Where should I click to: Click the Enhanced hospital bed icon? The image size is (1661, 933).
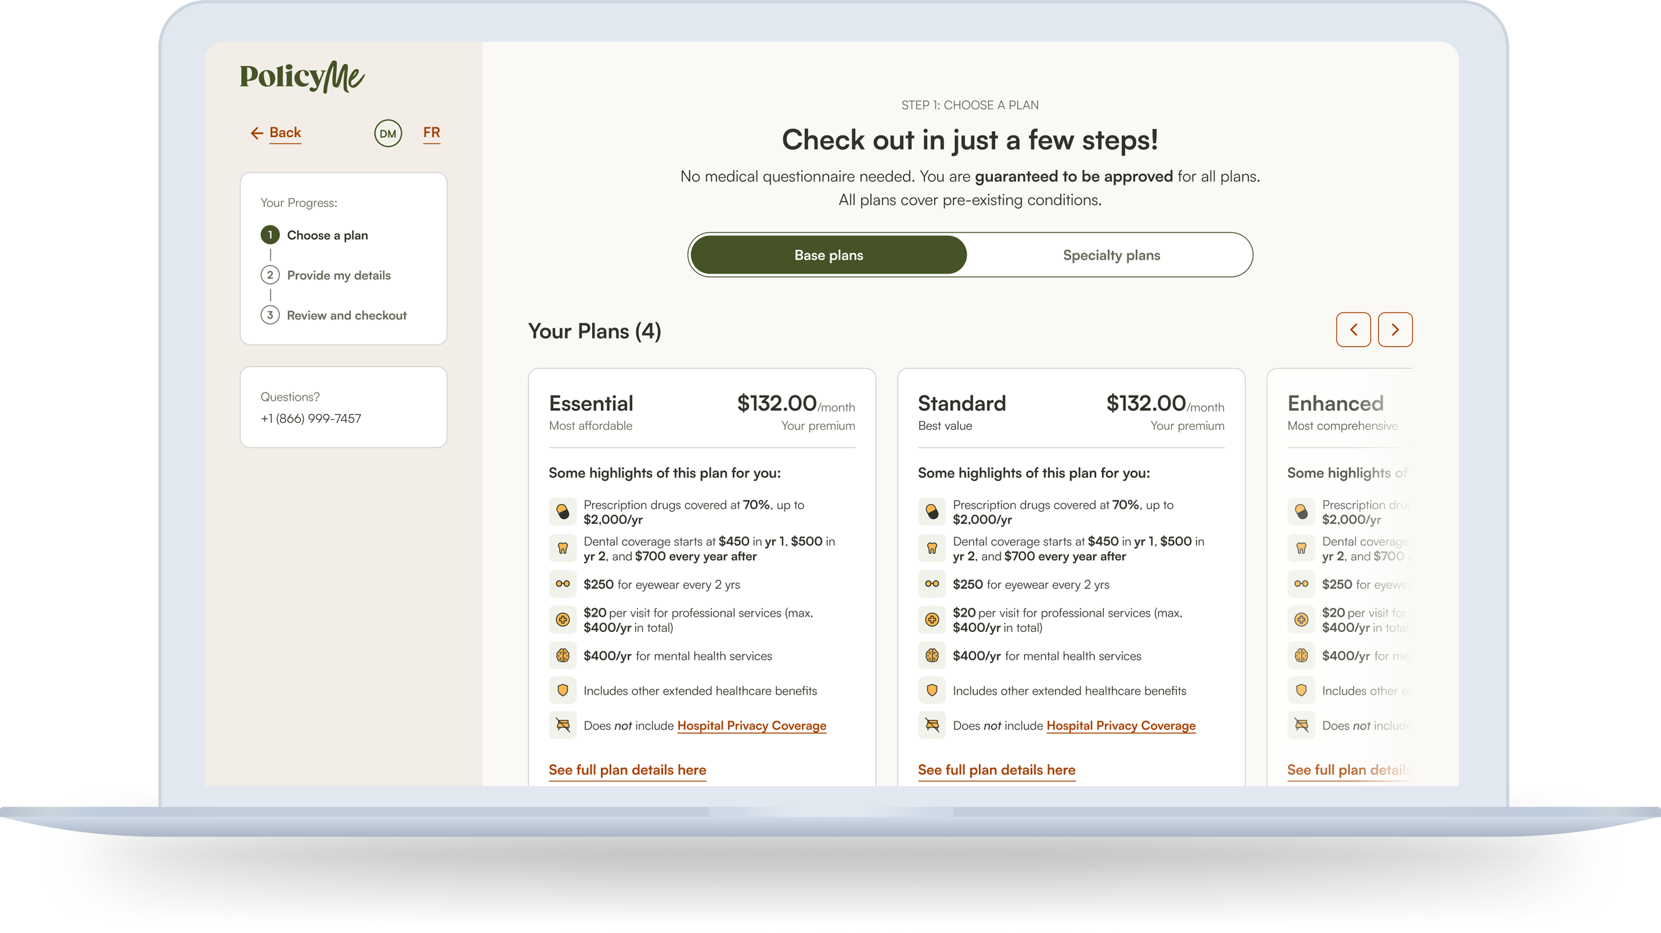tap(1301, 725)
